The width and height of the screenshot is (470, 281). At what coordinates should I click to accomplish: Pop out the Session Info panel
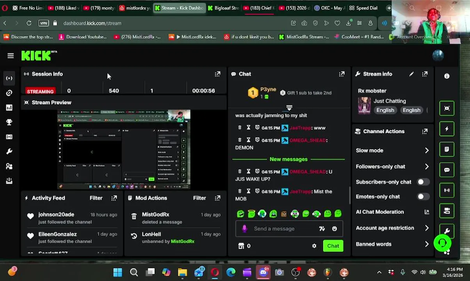pyautogui.click(x=217, y=74)
